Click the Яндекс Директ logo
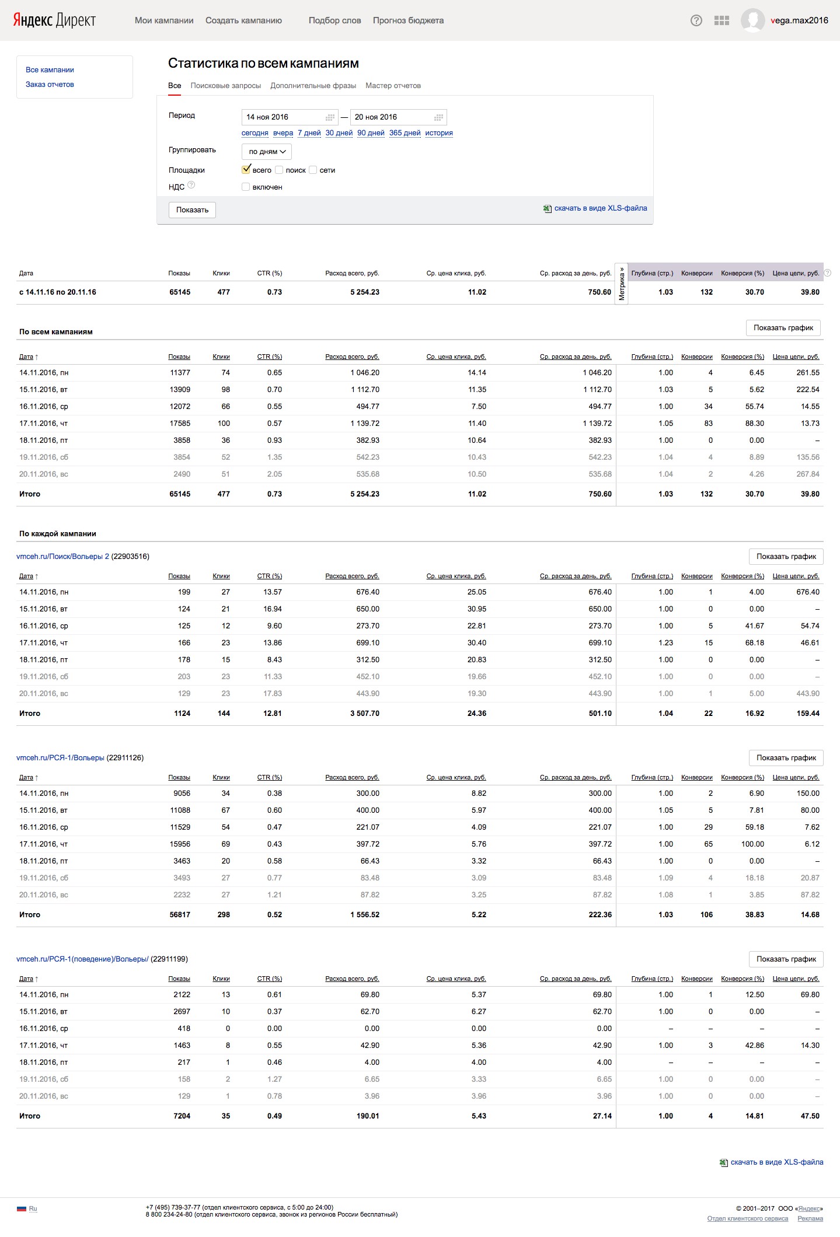Image resolution: width=840 pixels, height=1237 pixels. [x=54, y=20]
